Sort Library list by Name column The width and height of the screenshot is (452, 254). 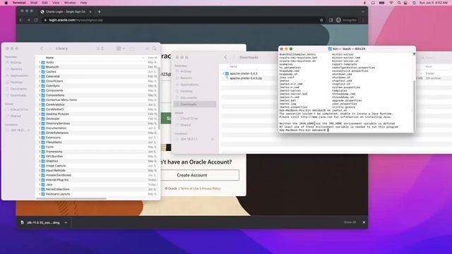49,58
